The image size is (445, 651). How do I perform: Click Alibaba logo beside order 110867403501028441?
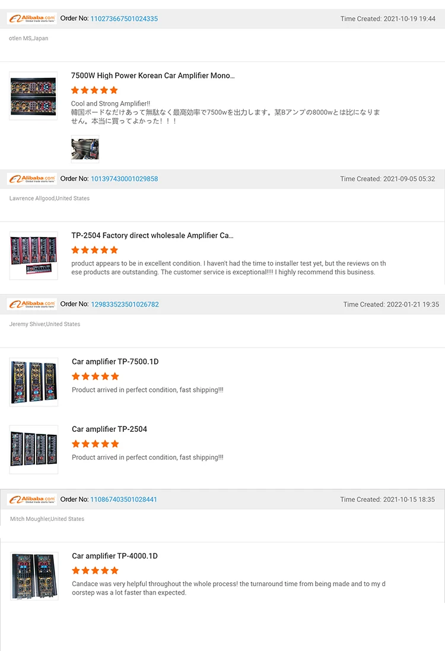pyautogui.click(x=32, y=500)
